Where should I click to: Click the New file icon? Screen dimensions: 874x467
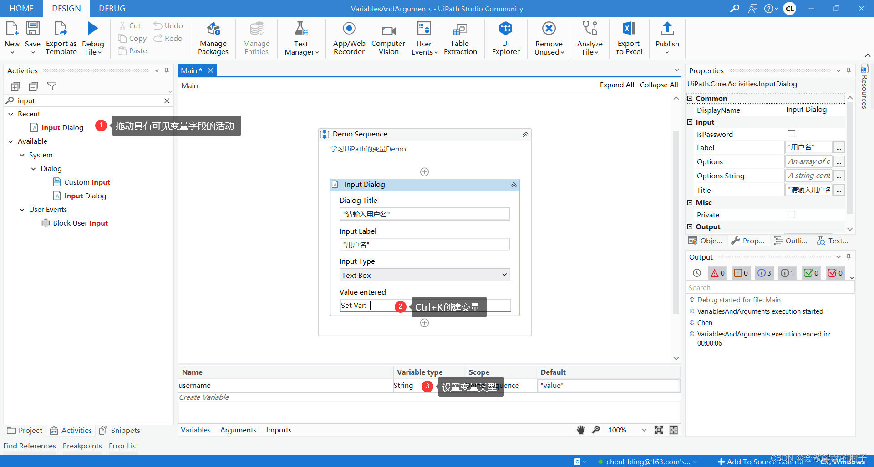click(x=12, y=29)
